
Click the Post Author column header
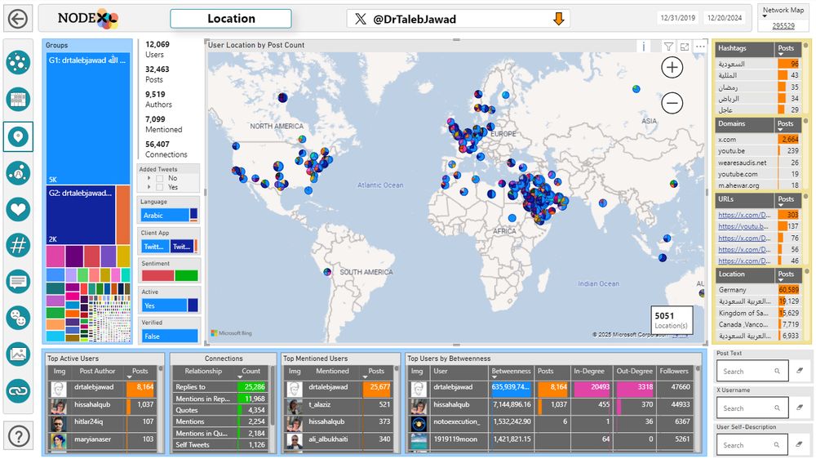97,371
